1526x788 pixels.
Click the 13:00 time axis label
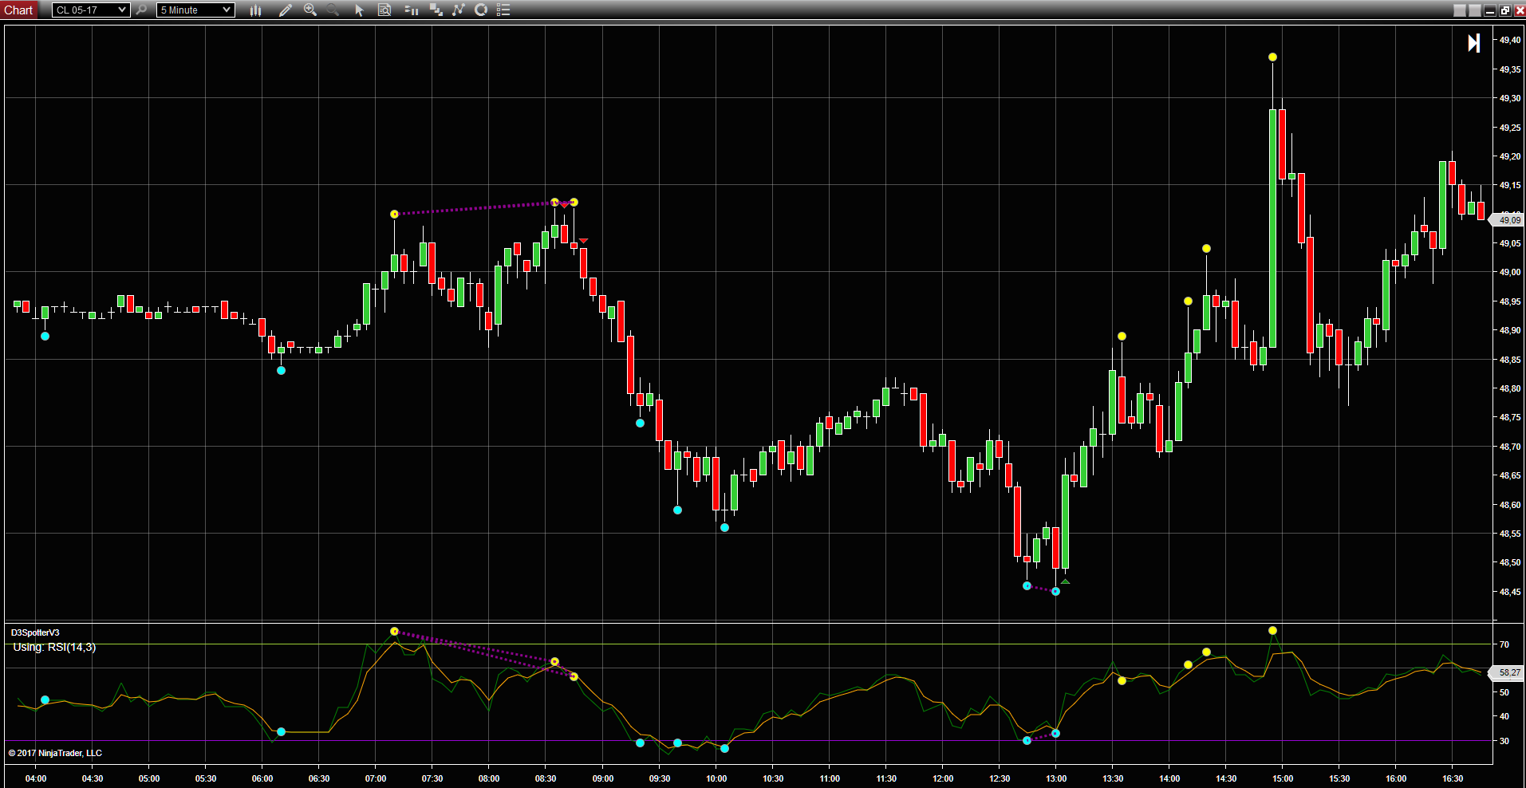tap(1056, 778)
